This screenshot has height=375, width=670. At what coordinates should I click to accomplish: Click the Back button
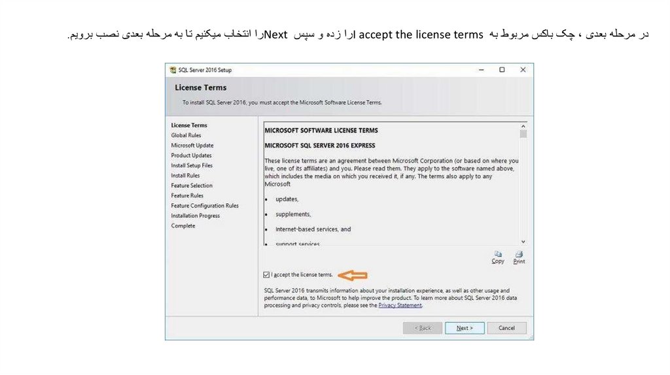point(423,328)
